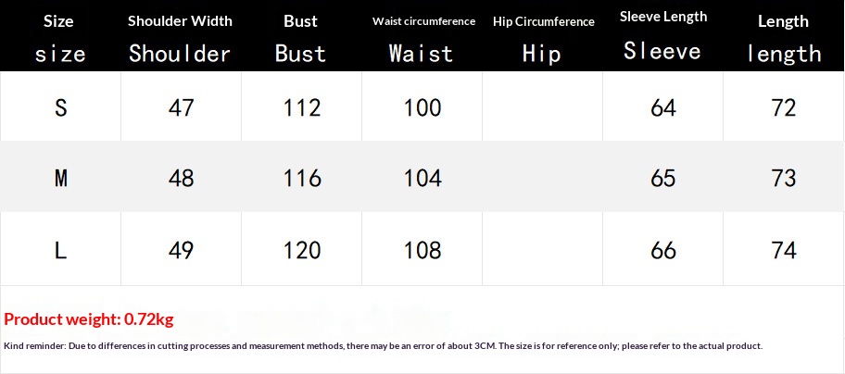Select the L size row label
This screenshot has height=374, width=845.
pyautogui.click(x=60, y=249)
